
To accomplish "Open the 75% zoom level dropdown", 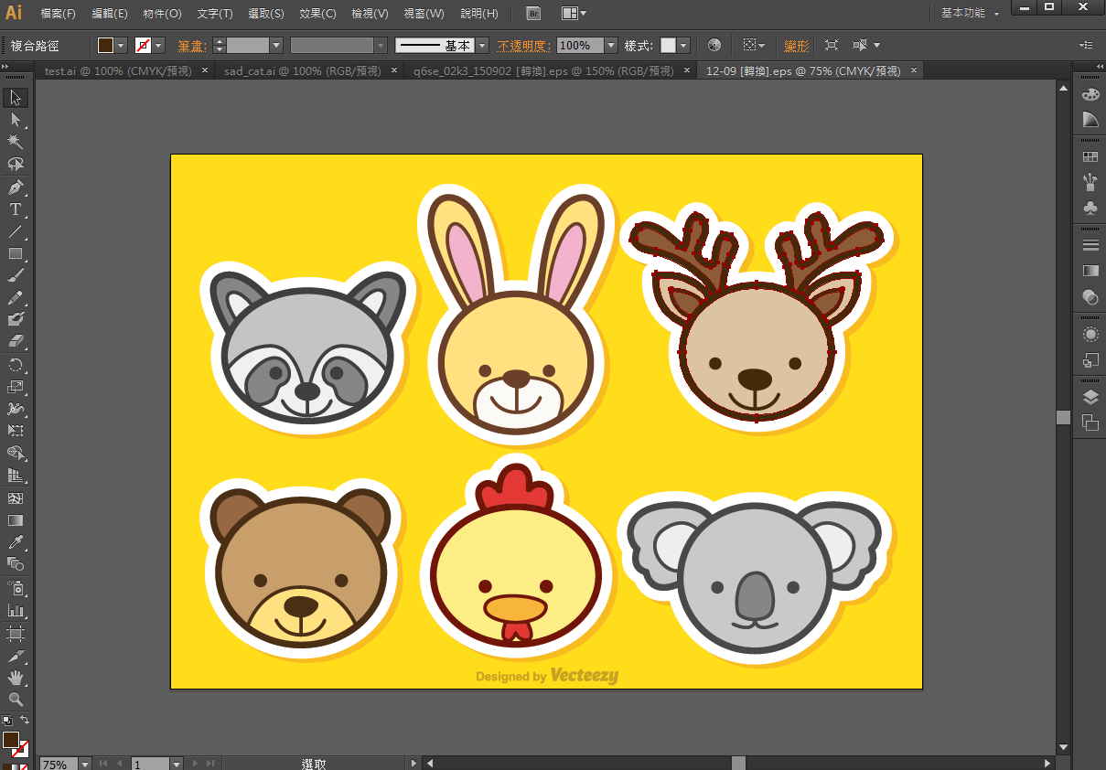I will (x=84, y=764).
